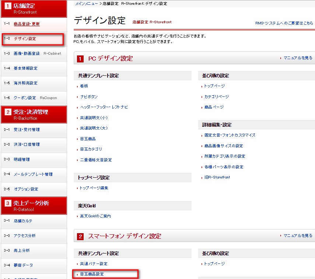Open 画像・動画登録 R-Cabinet
The image size is (315, 279).
(x=27, y=53)
